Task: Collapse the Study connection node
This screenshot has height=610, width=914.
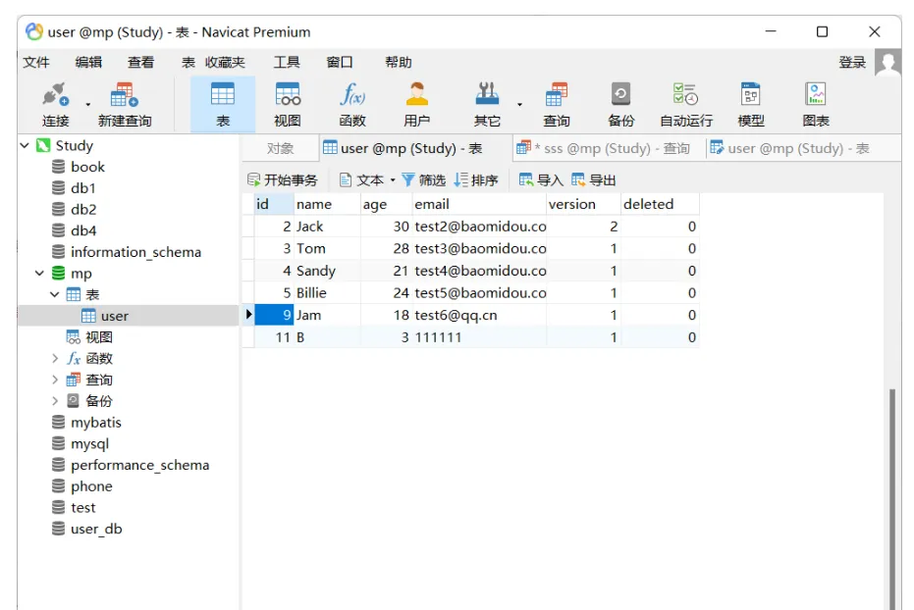Action: [x=25, y=145]
